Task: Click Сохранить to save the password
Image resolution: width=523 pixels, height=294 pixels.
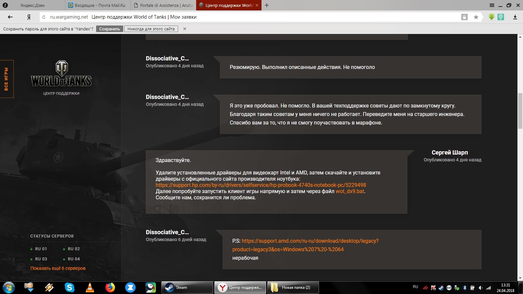Action: tap(110, 29)
